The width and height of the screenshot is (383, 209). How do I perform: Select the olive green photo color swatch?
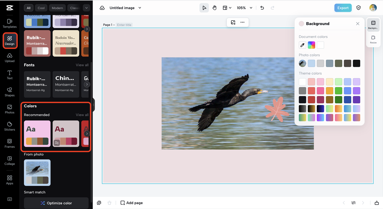(338, 63)
